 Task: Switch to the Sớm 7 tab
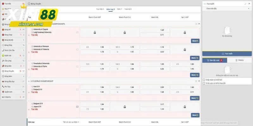tap(120, 9)
